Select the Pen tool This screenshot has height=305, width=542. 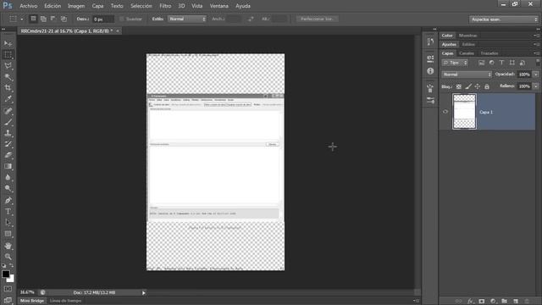(8, 200)
